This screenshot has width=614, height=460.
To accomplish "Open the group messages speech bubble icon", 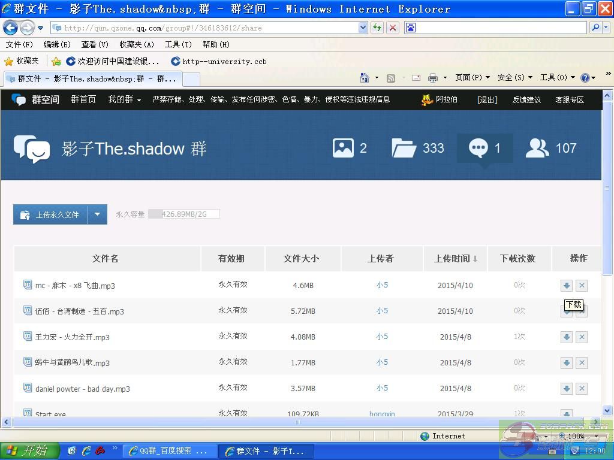I will click(x=478, y=148).
